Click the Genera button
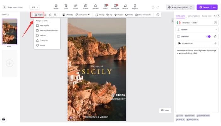The width and height of the screenshot is (221, 126). pyautogui.click(x=204, y=7)
